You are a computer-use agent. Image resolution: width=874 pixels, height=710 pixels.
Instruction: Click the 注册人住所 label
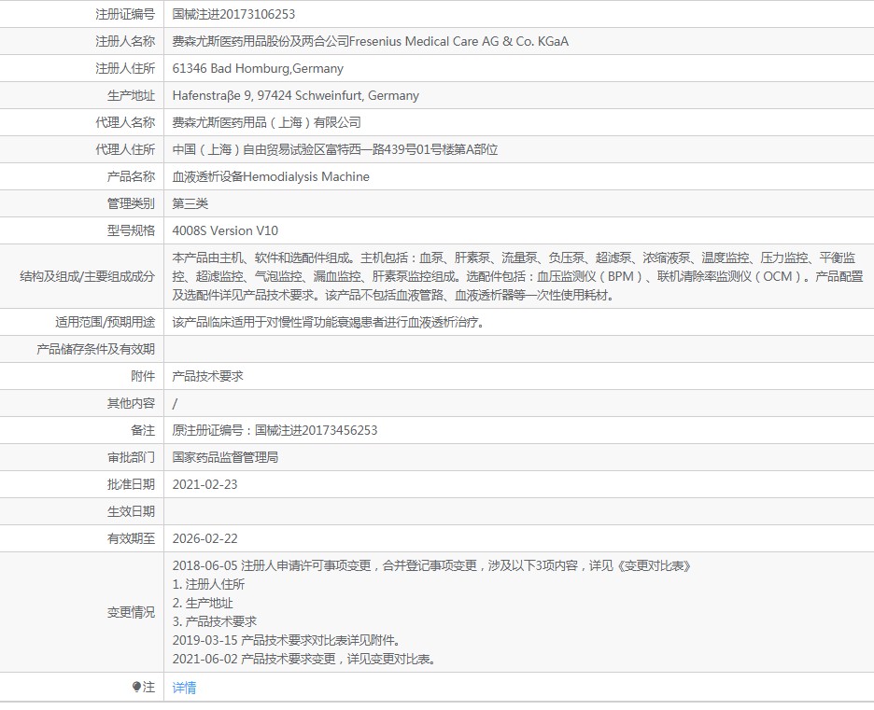tap(125, 68)
